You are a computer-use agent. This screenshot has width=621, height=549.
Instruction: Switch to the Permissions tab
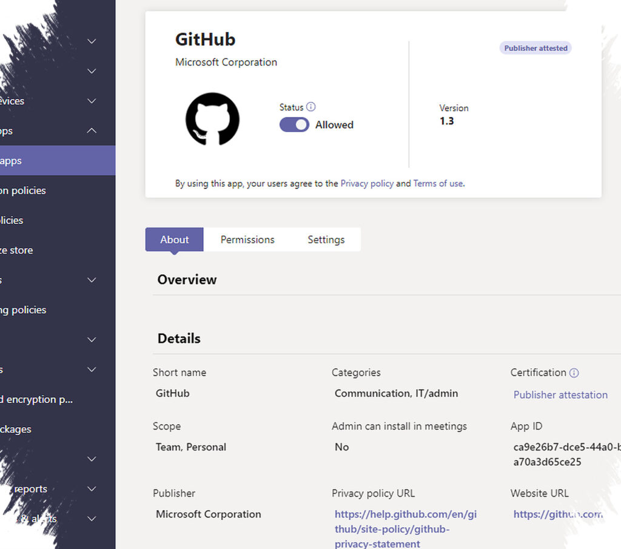coord(247,239)
